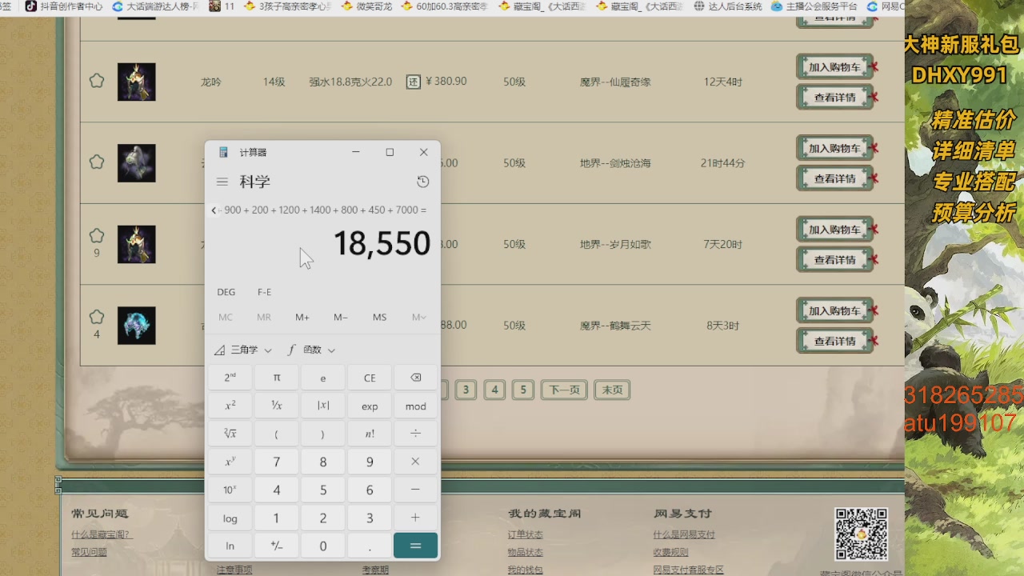Expand the 函数 functions dropdown

point(311,350)
